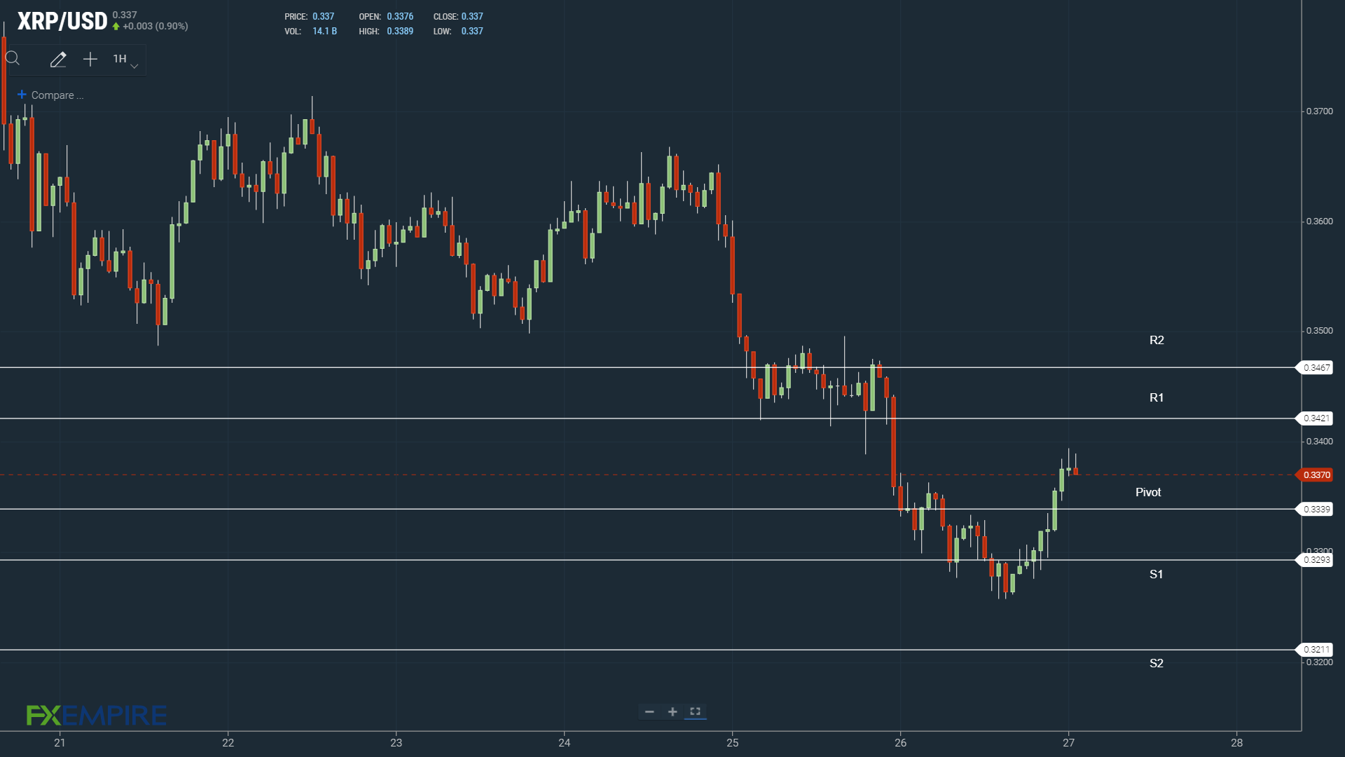Click the +0.003 (0.90%) change text

pos(156,27)
